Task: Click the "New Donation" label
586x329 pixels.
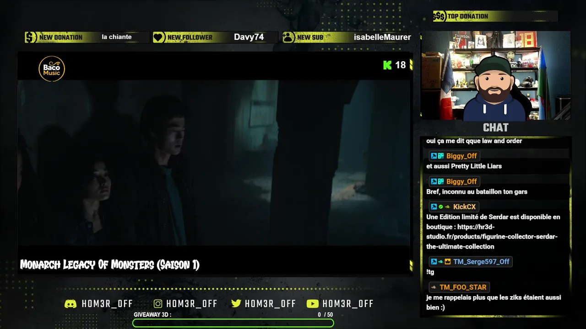Action: click(61, 37)
